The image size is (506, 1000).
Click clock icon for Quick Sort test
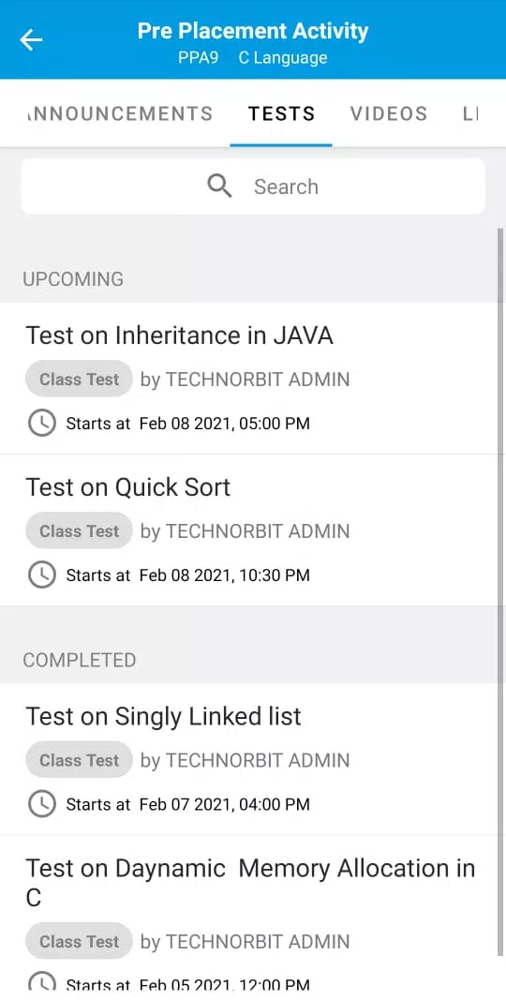tap(42, 575)
